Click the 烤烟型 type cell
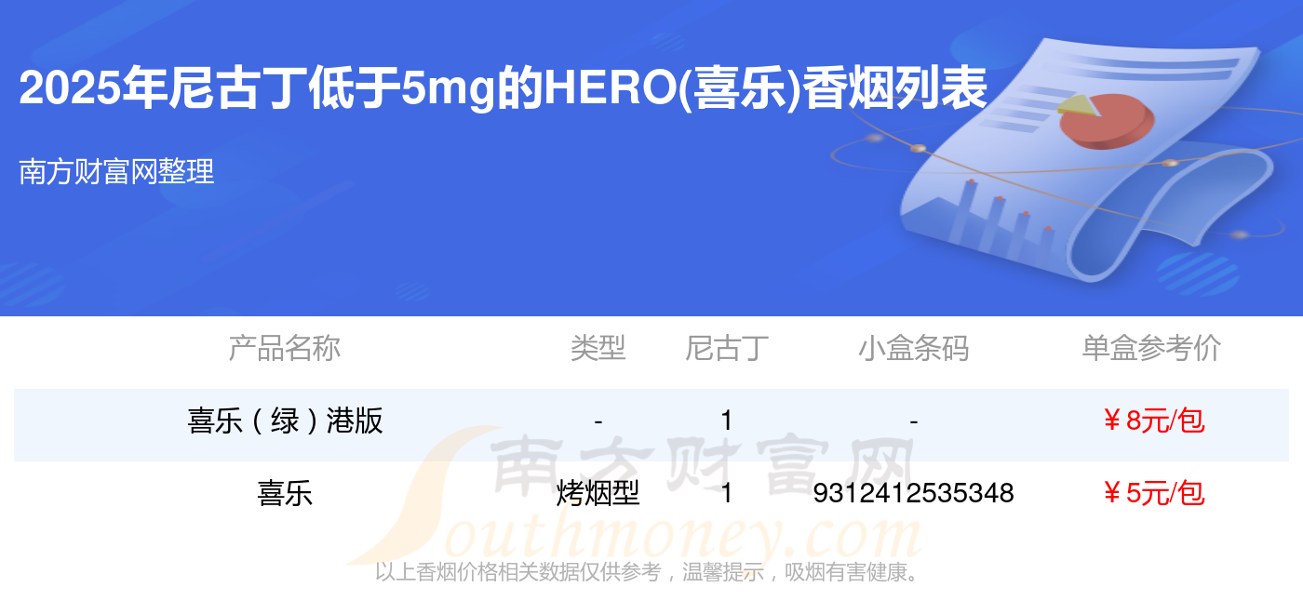The image size is (1303, 614). click(598, 493)
